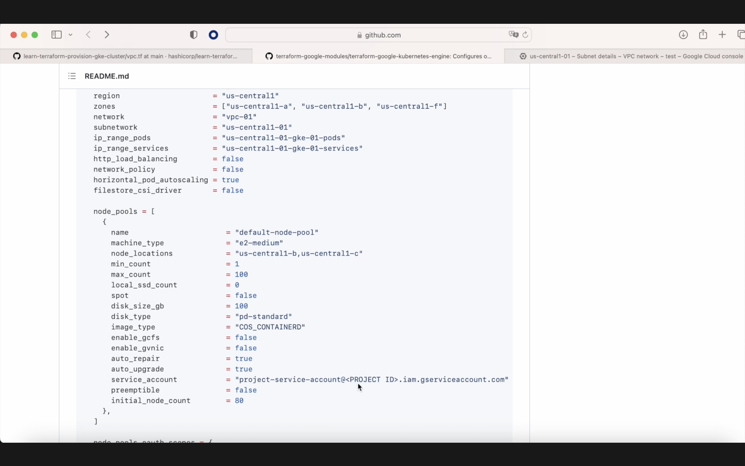Go forward with the forward arrow

pyautogui.click(x=107, y=34)
